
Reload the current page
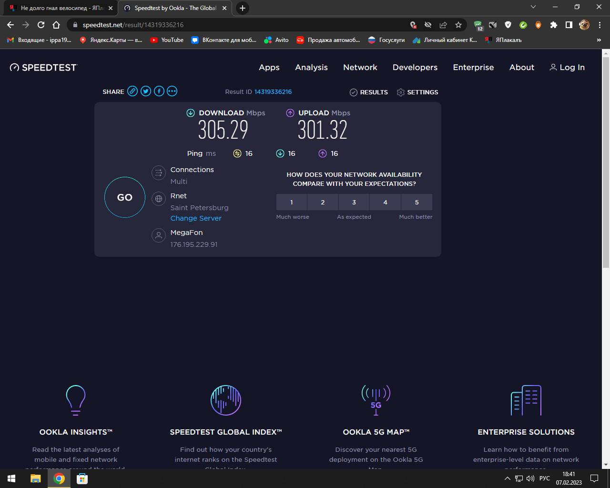(41, 25)
